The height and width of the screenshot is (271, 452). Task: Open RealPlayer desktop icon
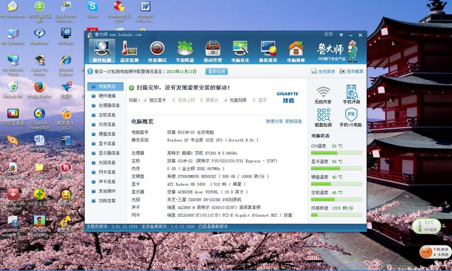pos(40,37)
